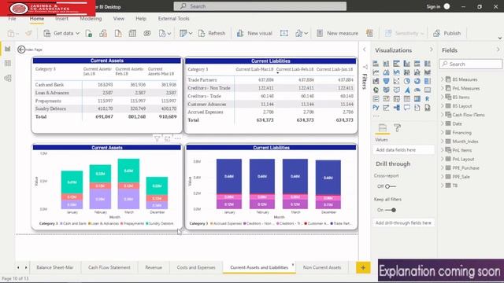Switch to Cash Flow Statement page
Screen dimensions: 504x283
(x=109, y=267)
